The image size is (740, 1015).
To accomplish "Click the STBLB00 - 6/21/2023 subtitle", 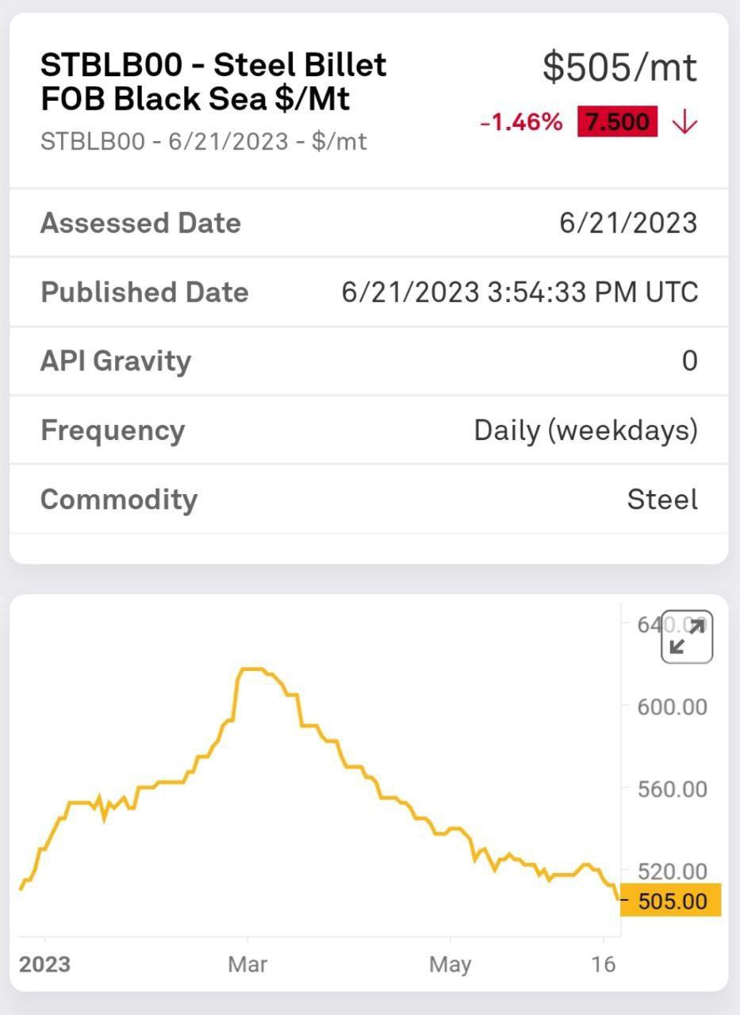I will click(x=204, y=142).
